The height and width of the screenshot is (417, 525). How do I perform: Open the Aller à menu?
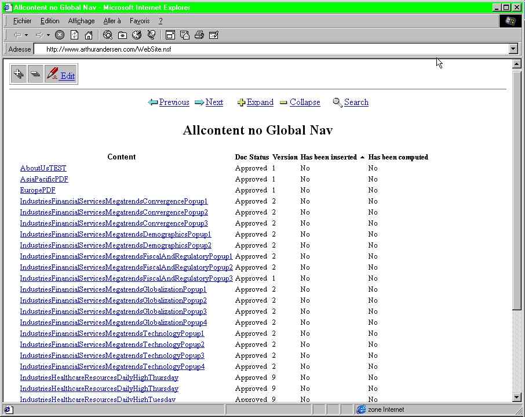click(112, 21)
